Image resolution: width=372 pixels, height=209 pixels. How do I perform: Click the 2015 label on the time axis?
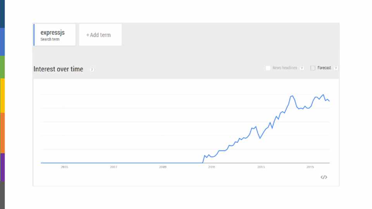click(310, 167)
